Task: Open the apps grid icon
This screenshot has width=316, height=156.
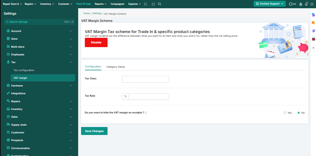Action: coord(312,4)
